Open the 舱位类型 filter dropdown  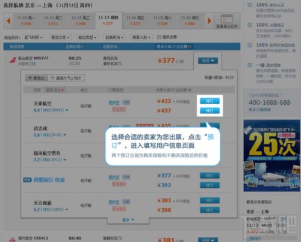point(87,37)
